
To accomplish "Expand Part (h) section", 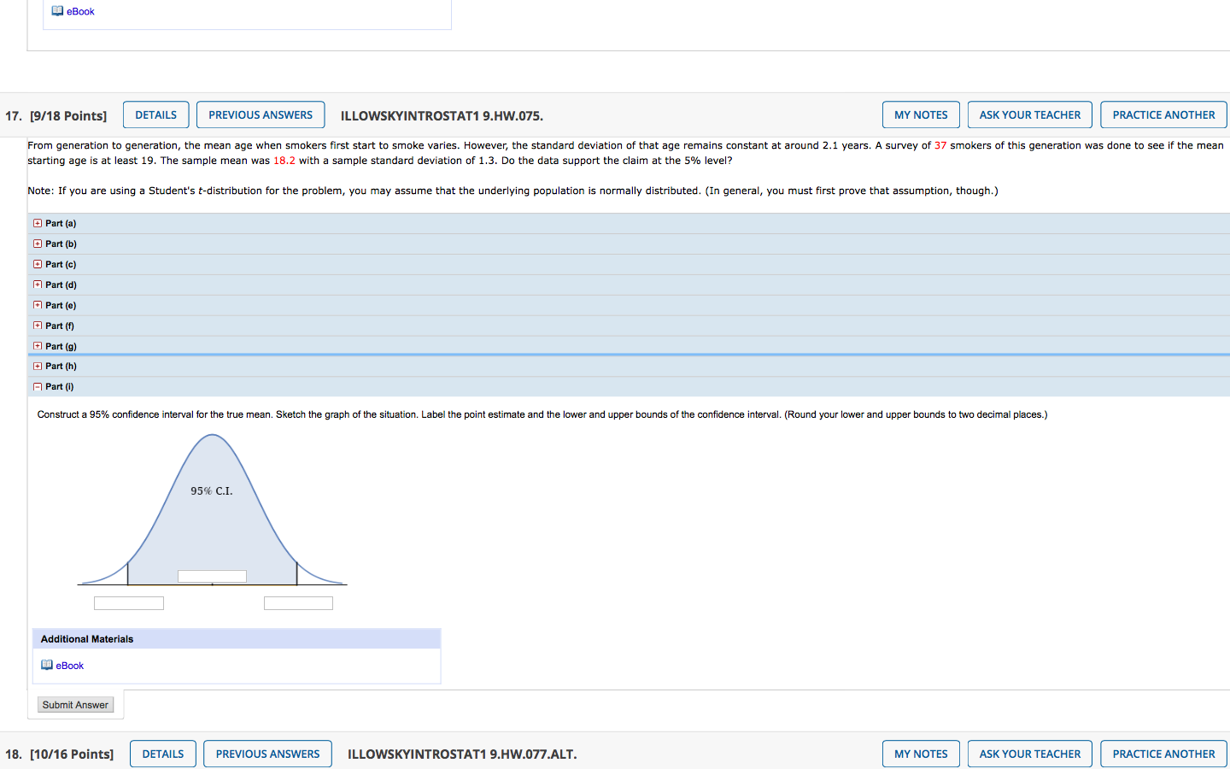I will 38,366.
